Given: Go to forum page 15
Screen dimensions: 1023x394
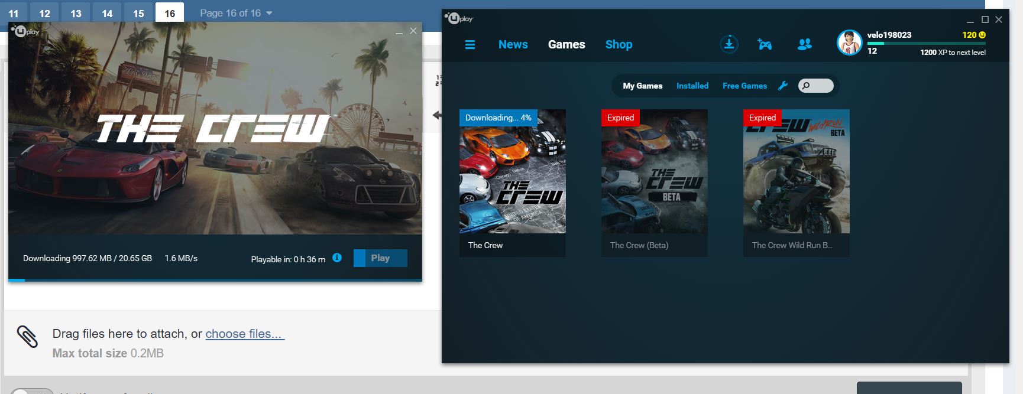Looking at the screenshot, I should click(138, 13).
